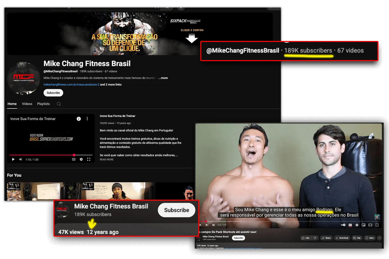Download the video with the Download button
Image resolution: width=389 pixels, height=259 pixels.
(x=342, y=238)
